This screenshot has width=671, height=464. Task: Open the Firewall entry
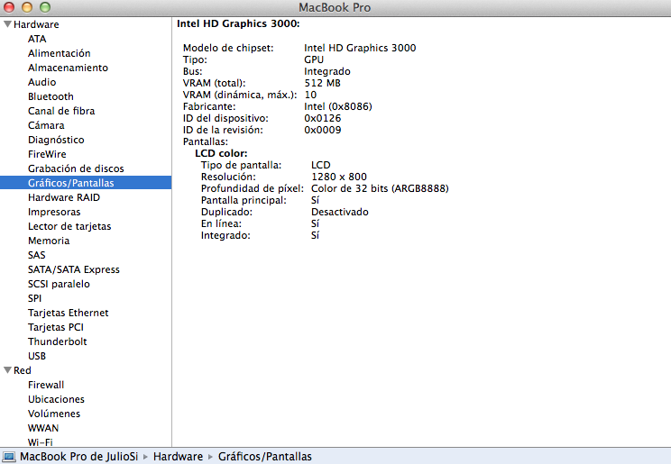click(46, 385)
